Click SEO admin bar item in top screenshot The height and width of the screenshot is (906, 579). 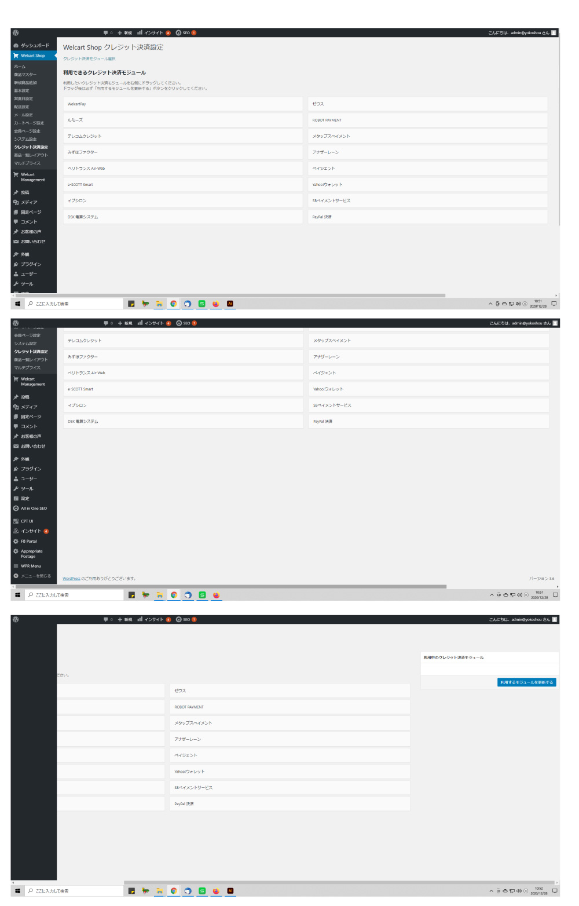pos(186,32)
